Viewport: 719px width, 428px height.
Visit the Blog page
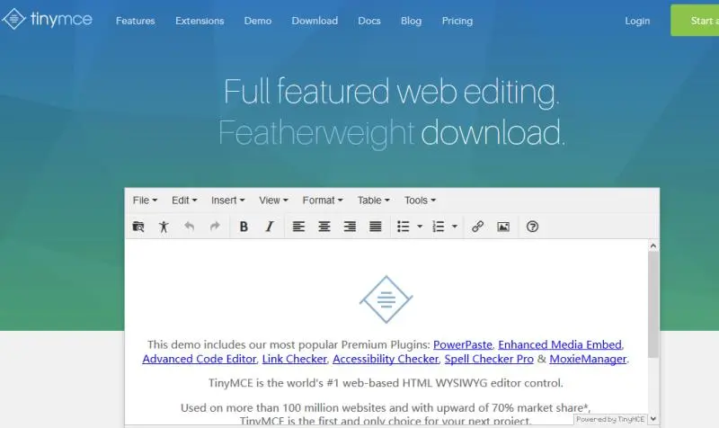coord(411,21)
